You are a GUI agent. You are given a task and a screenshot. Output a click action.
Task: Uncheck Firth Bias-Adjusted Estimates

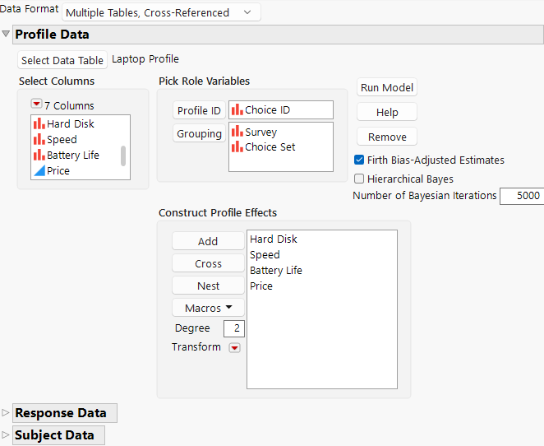click(x=359, y=160)
